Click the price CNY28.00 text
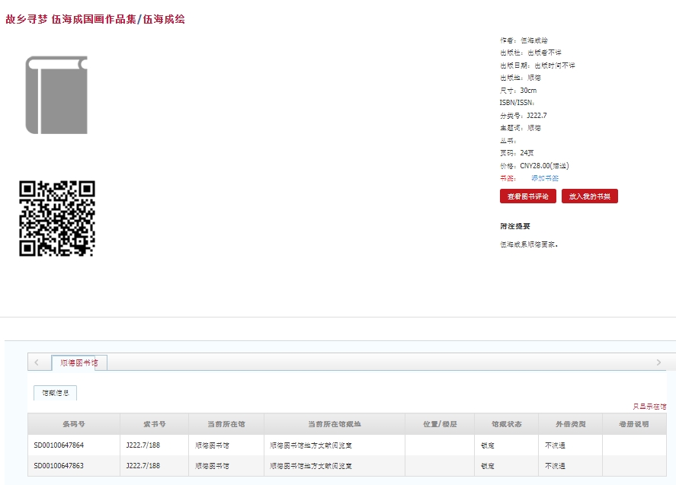 coord(534,166)
